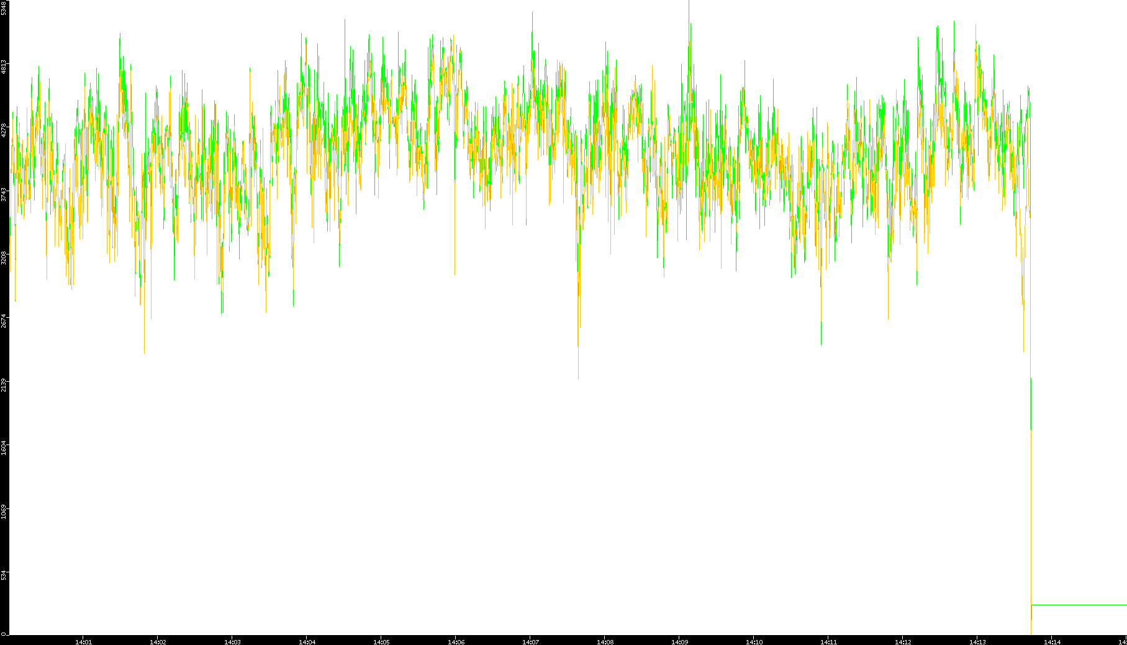Pick the 14:14 time axis label

1052,642
